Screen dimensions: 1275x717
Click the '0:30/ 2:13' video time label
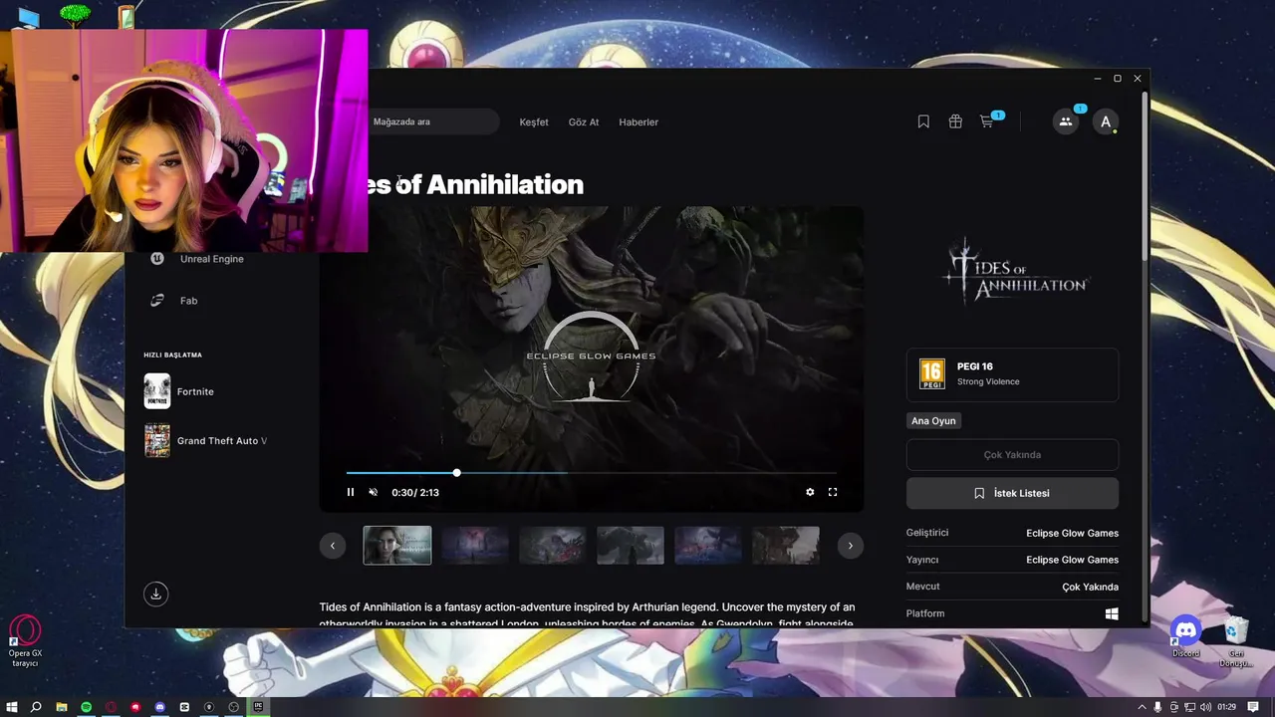pos(415,492)
